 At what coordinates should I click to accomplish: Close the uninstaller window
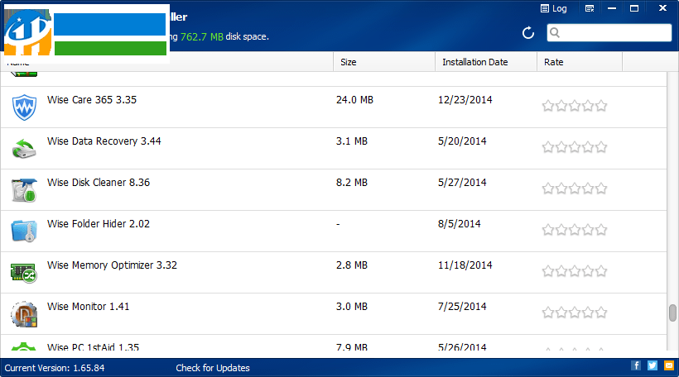tap(662, 8)
